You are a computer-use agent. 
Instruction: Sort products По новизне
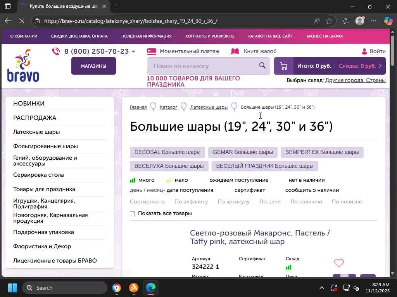coord(347,202)
